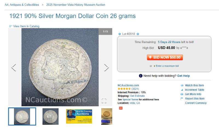Watch this Item
Screen dimensions: 219x128
pyautogui.click(x=194, y=85)
